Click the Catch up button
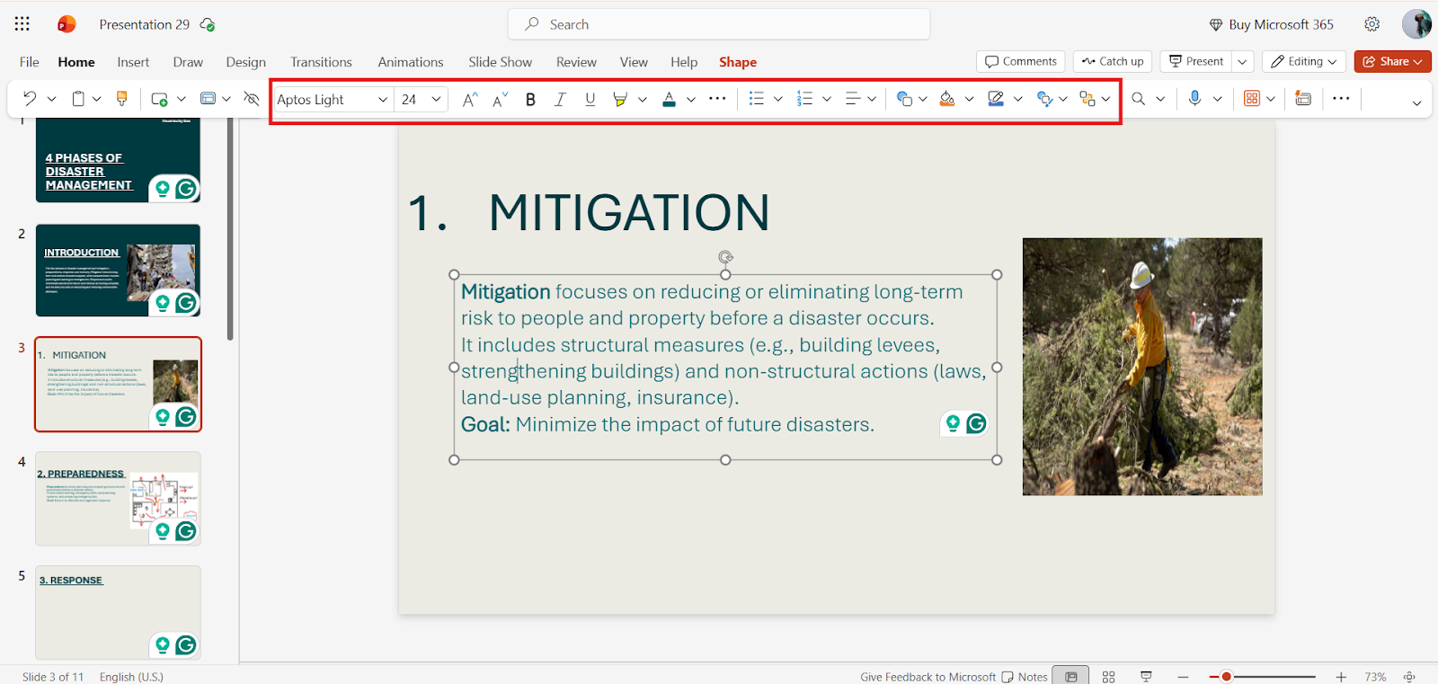 (x=1113, y=61)
